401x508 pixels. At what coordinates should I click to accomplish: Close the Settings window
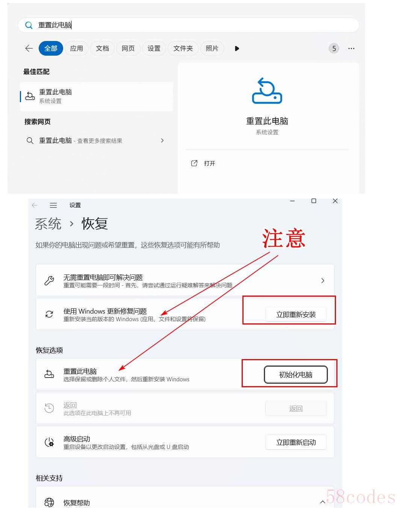pos(335,201)
